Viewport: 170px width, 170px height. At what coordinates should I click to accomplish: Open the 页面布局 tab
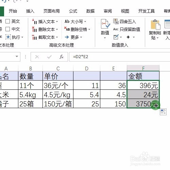(x=52, y=11)
